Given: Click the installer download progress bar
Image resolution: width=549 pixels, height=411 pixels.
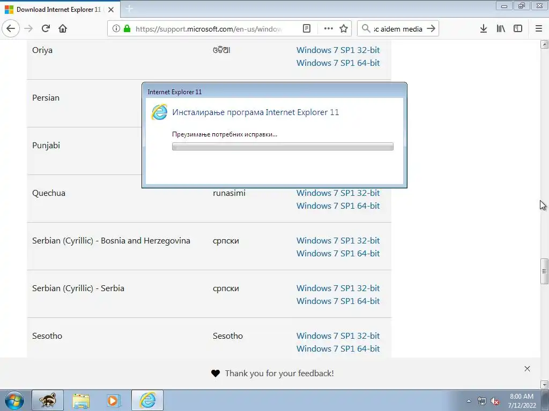Looking at the screenshot, I should tap(283, 147).
